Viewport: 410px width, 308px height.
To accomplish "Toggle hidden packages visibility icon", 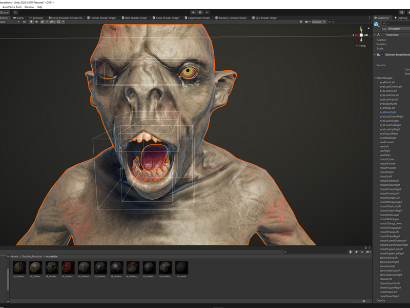I will pos(368,252).
